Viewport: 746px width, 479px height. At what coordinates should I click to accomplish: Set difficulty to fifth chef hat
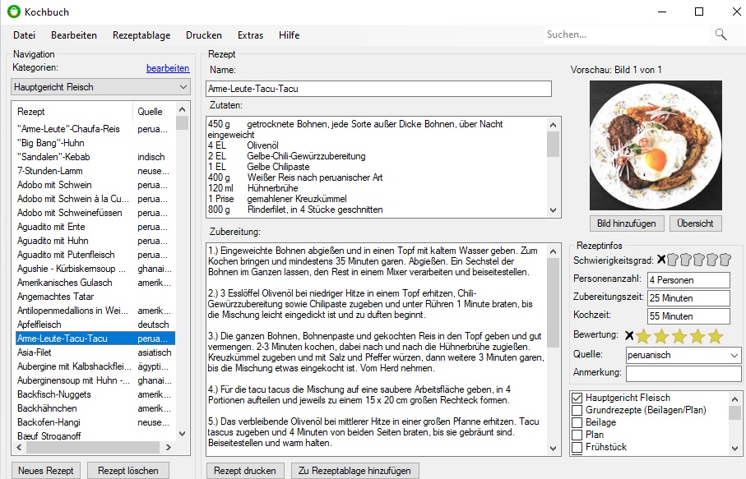point(724,260)
